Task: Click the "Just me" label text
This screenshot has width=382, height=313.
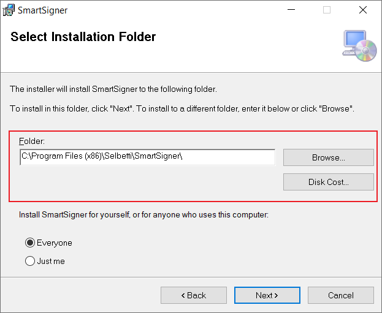Action: coord(51,261)
